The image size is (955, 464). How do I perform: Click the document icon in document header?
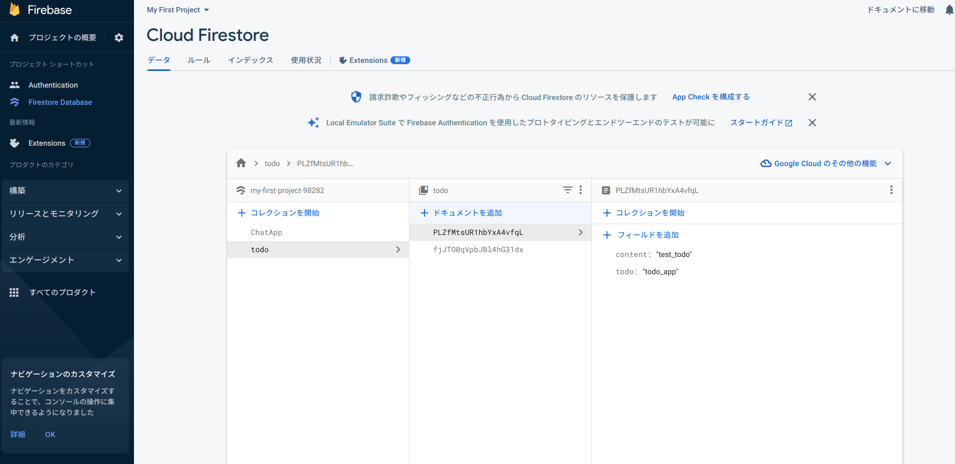click(x=606, y=190)
